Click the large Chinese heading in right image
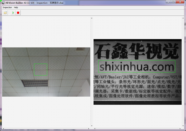 [x=137, y=51]
